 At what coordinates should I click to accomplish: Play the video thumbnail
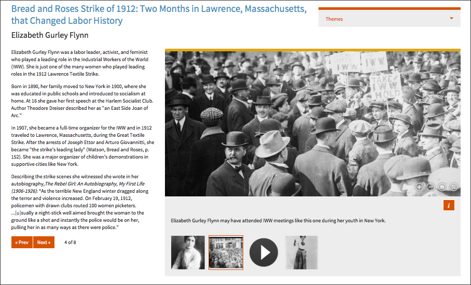coord(264,252)
